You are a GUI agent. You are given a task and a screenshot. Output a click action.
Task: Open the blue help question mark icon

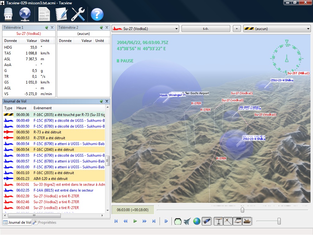pos(97,14)
